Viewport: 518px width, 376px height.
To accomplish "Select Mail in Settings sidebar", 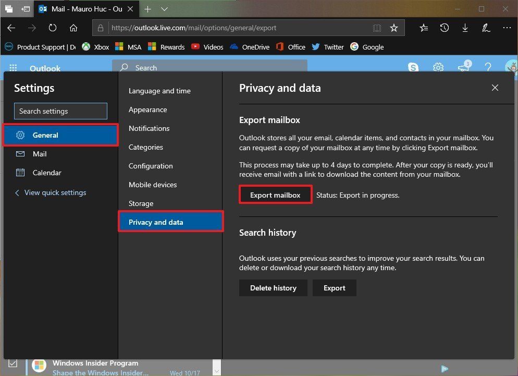I will (x=40, y=154).
